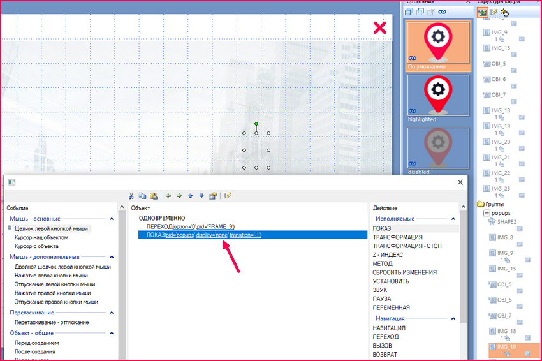Click the objects view icon in frame structure toolbar

[482, 13]
